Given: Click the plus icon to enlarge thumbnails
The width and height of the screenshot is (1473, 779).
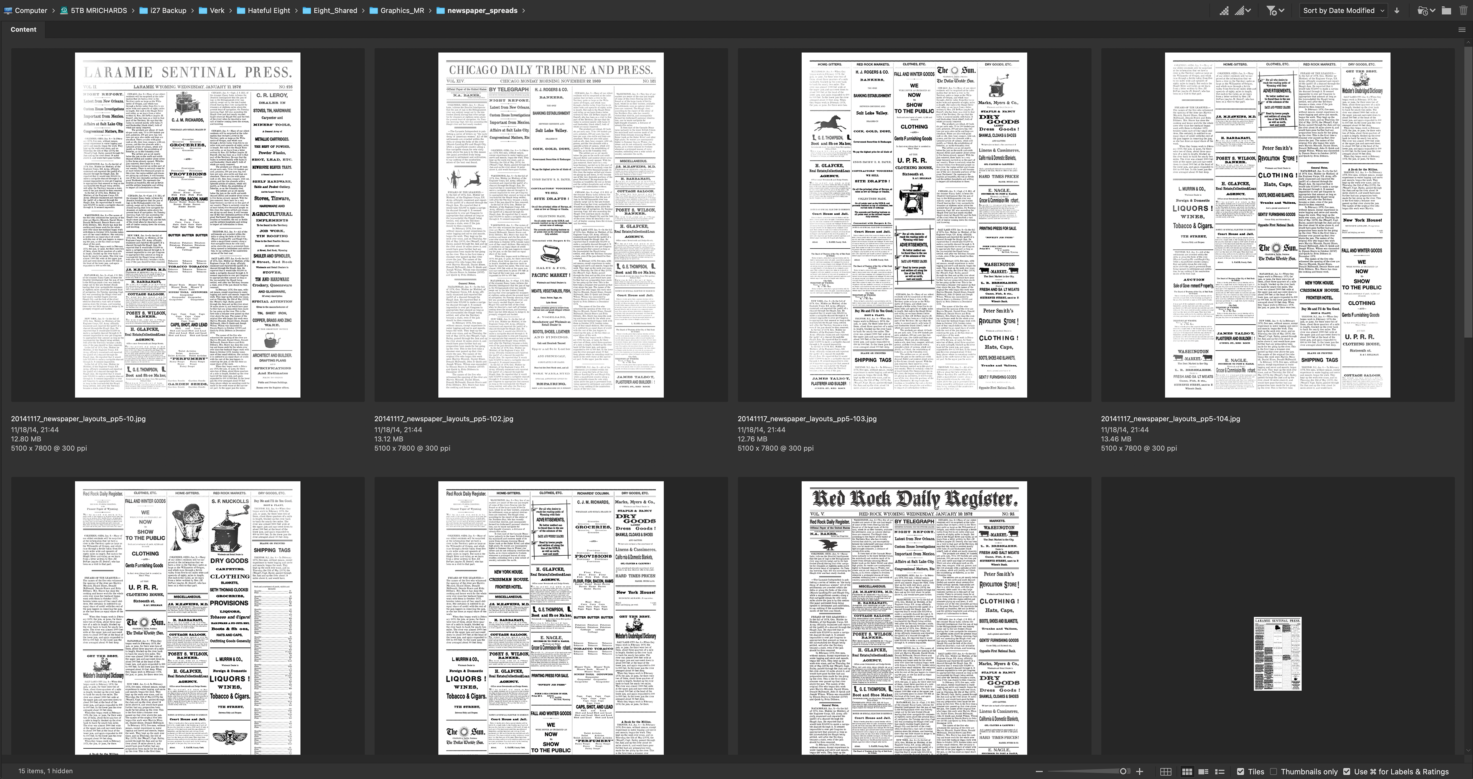Looking at the screenshot, I should [1140, 772].
